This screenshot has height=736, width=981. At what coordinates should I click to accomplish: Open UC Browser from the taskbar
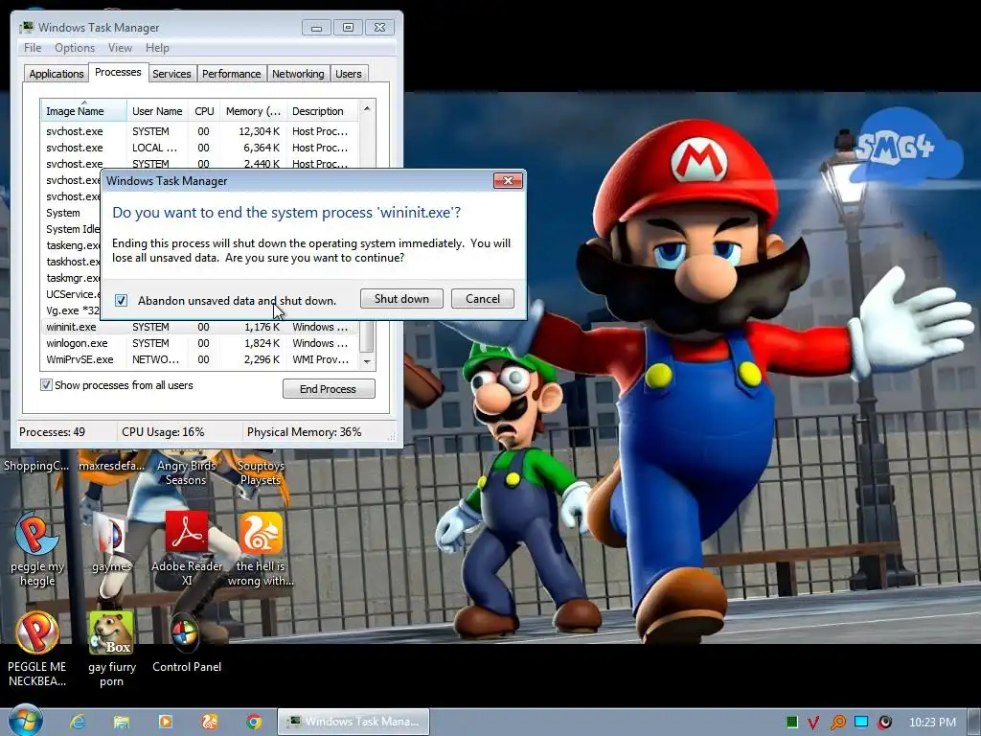210,722
